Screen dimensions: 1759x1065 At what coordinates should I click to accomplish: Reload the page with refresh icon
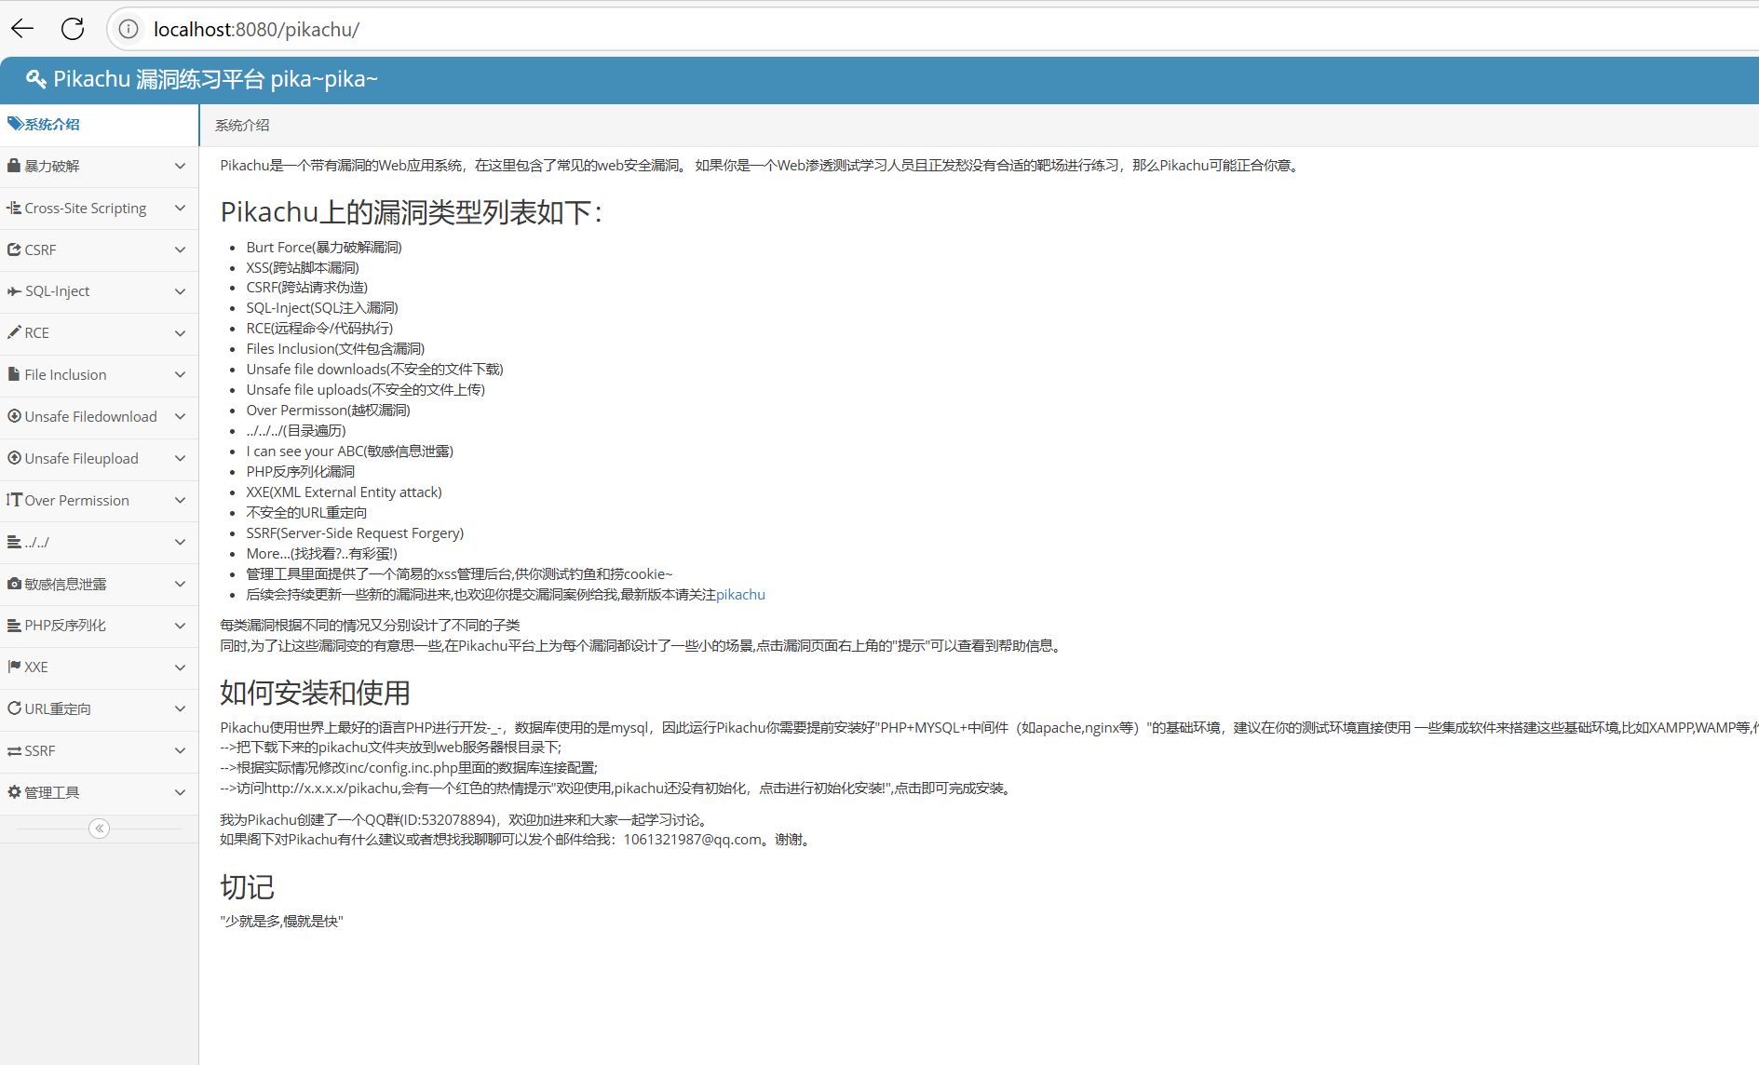coord(73,29)
